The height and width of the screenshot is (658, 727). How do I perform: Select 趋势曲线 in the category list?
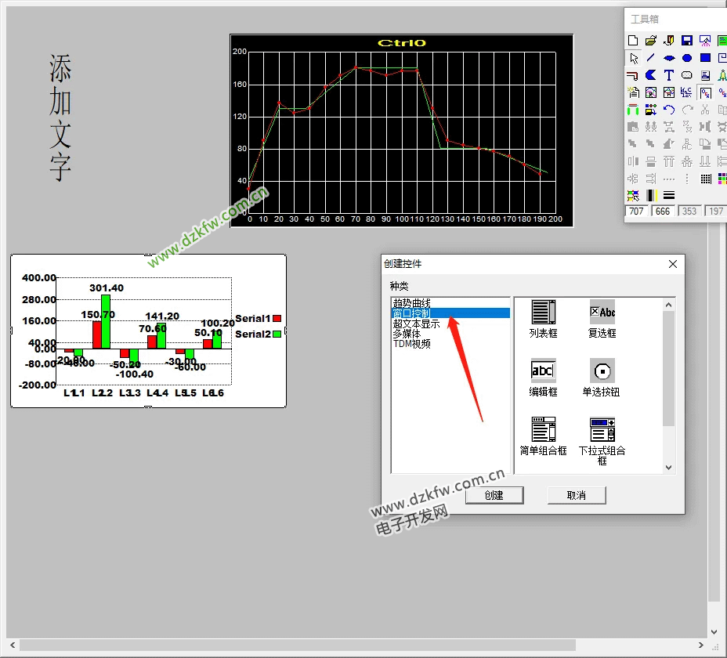[x=412, y=303]
